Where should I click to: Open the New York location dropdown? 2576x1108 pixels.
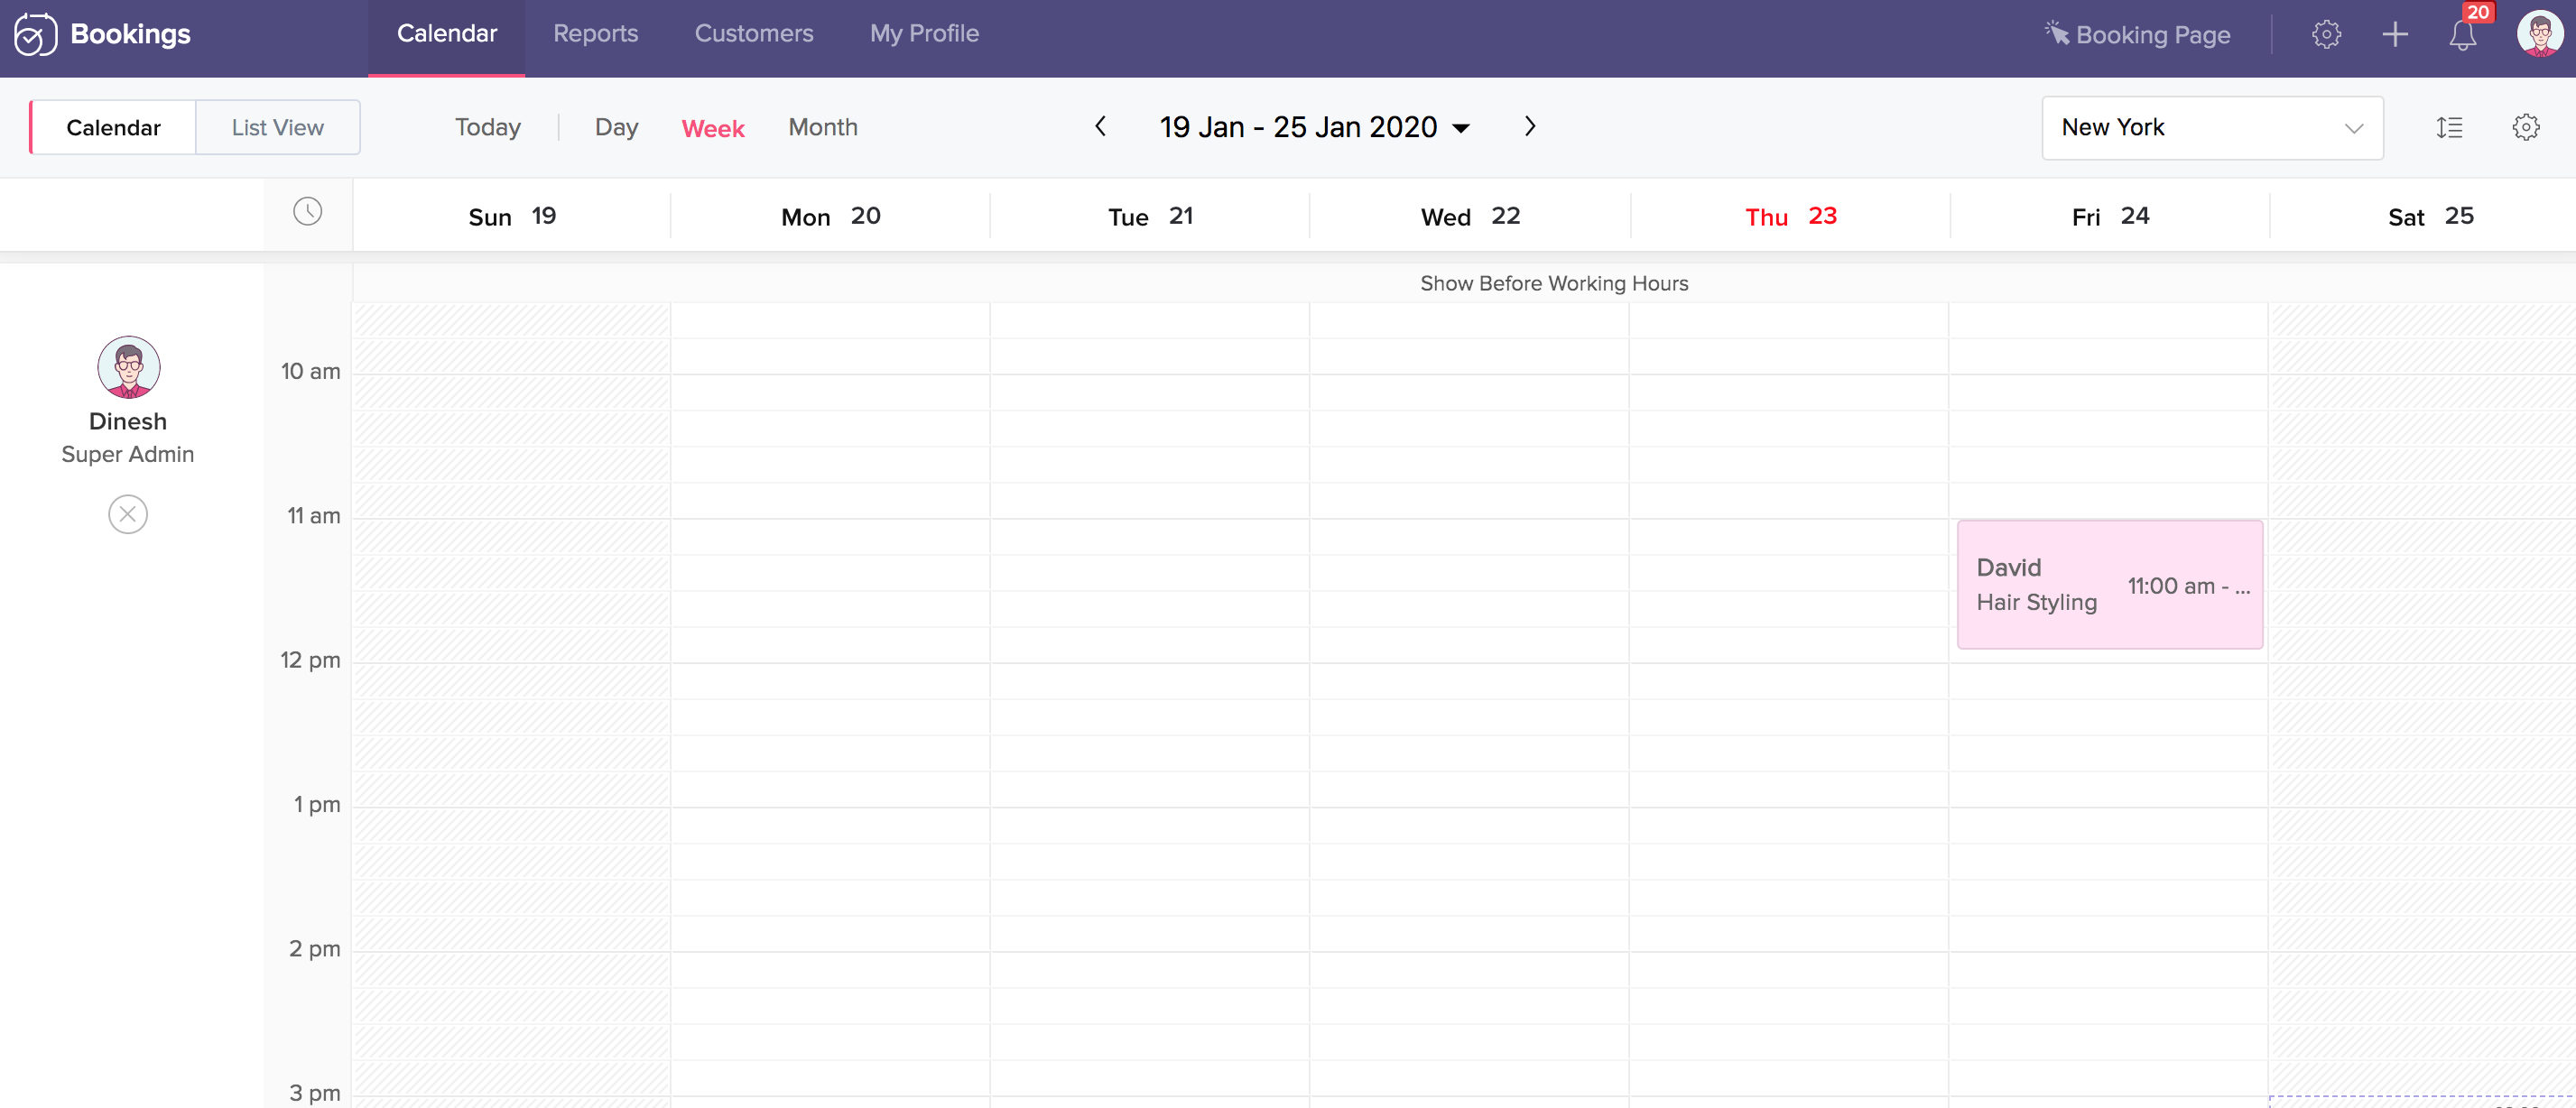[x=2211, y=128]
